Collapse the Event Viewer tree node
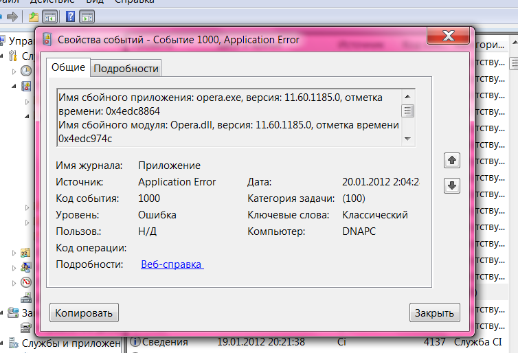 [14, 87]
